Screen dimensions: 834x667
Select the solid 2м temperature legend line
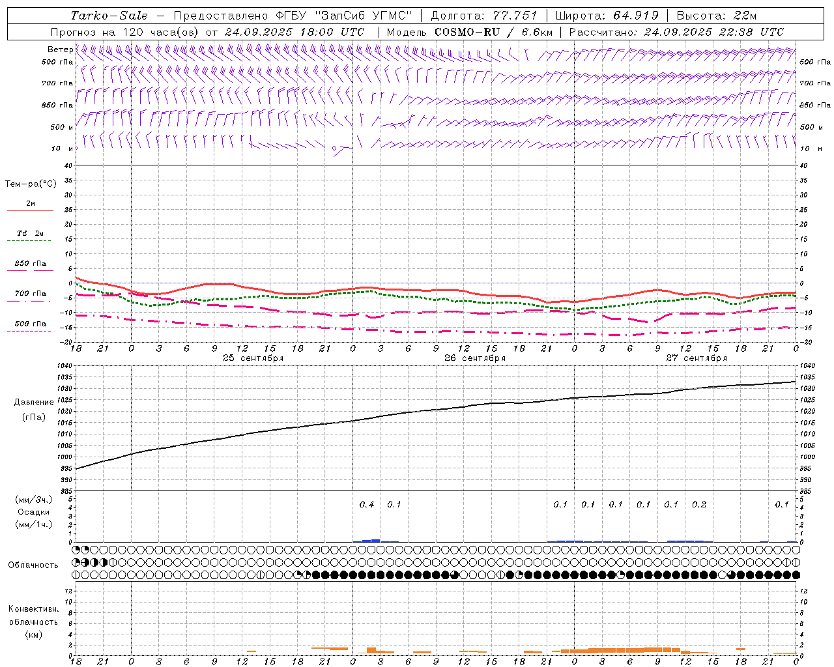[x=31, y=210]
